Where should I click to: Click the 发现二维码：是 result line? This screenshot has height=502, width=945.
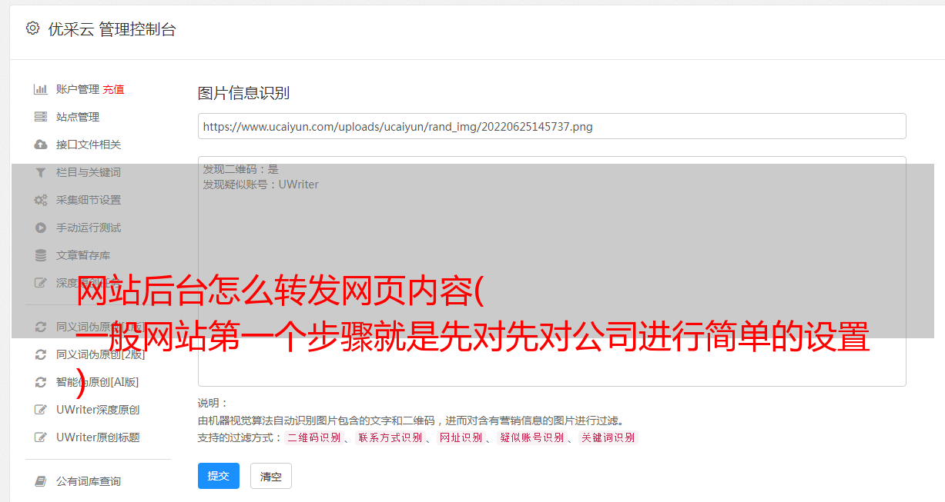pyautogui.click(x=241, y=169)
